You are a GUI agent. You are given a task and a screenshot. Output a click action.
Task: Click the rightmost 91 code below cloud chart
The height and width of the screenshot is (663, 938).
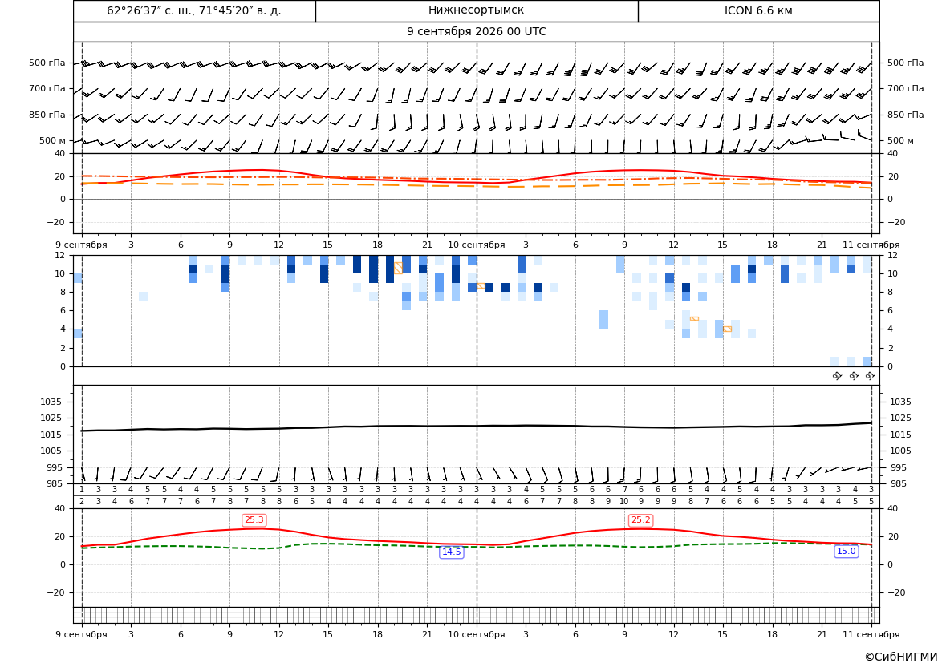click(871, 375)
